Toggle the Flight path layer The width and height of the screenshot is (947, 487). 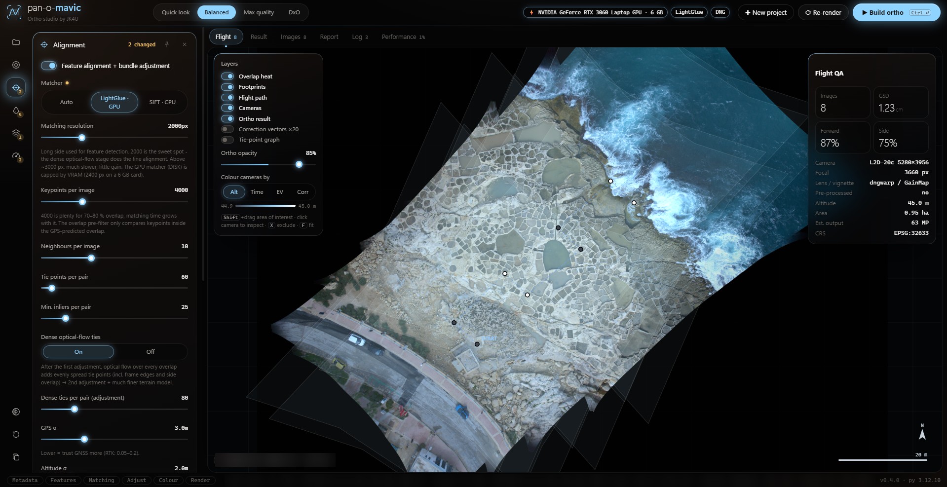tap(227, 97)
